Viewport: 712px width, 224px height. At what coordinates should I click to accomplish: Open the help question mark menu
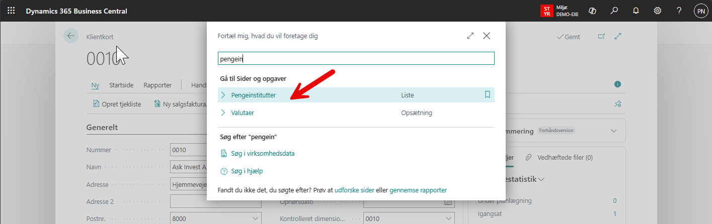(679, 11)
